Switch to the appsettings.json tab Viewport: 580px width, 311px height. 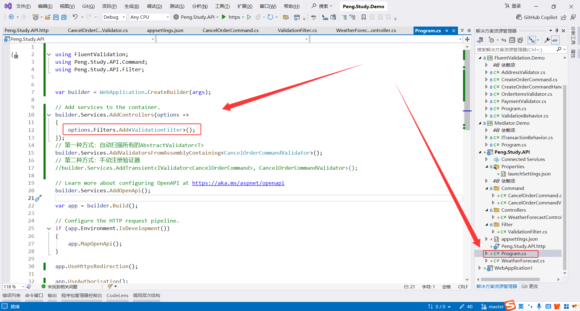[x=165, y=30]
